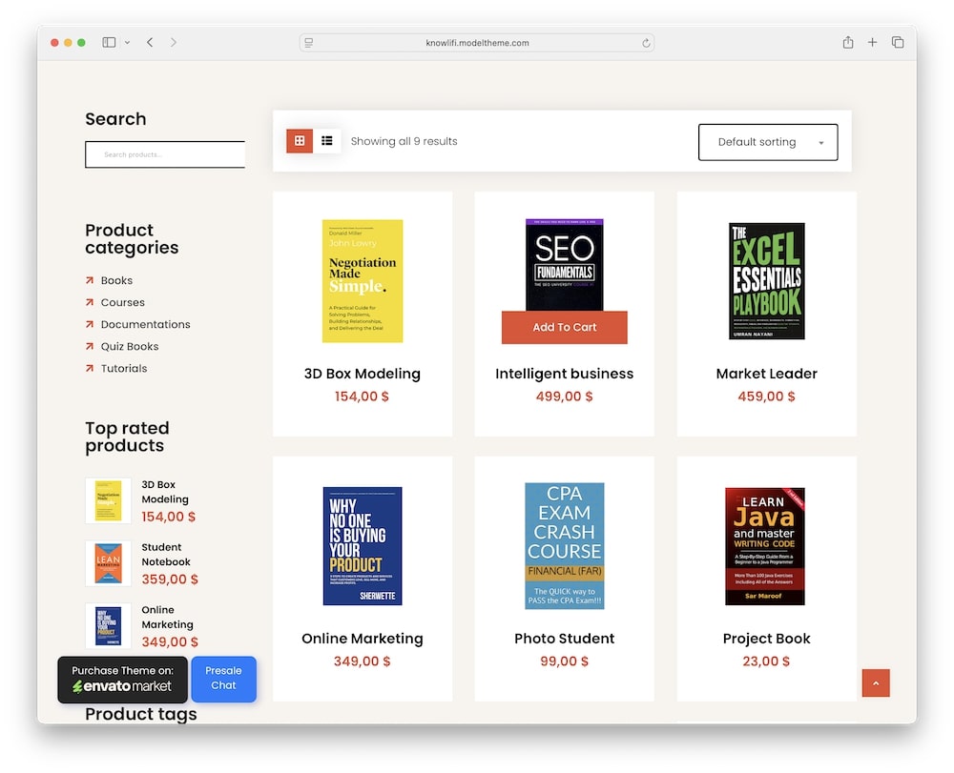The image size is (954, 773).
Task: Open 3D Box Modeling product title
Action: tap(362, 373)
